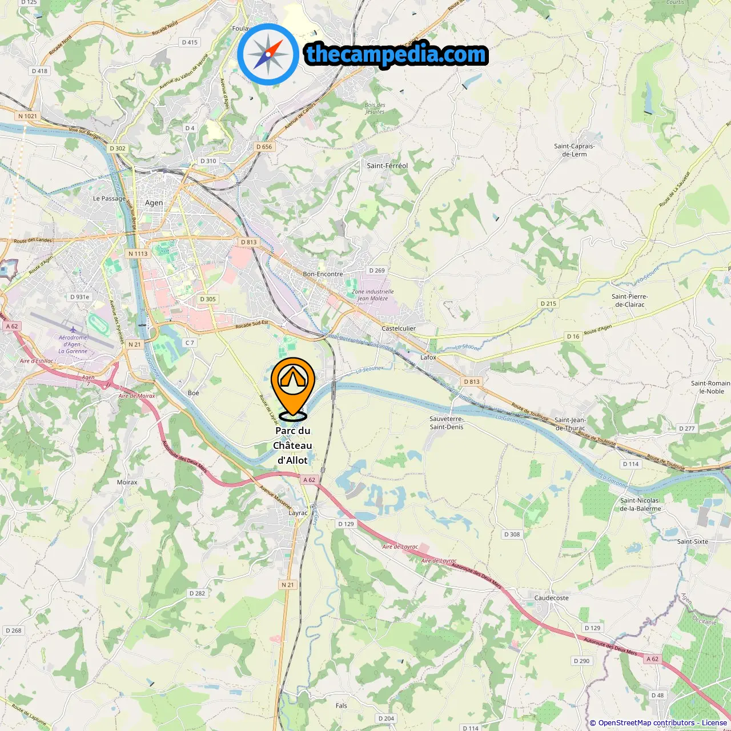Click the N 1113 road shield
Viewport: 731px width, 731px height.
point(138,254)
